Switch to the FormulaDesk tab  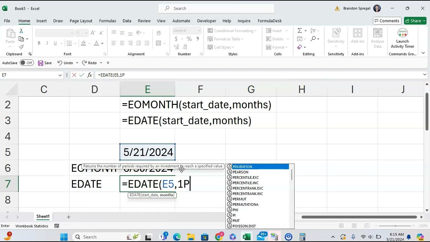[x=270, y=21]
